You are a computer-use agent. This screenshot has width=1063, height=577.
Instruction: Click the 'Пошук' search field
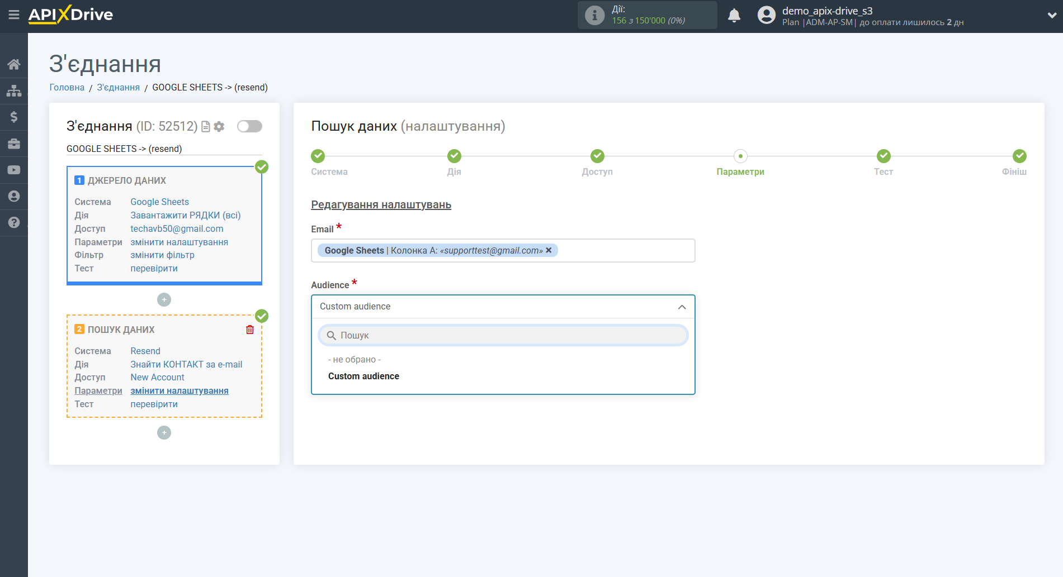pyautogui.click(x=503, y=335)
